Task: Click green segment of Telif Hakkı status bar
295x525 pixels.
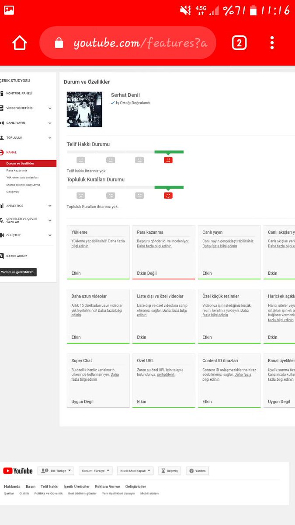Action: pyautogui.click(x=169, y=152)
